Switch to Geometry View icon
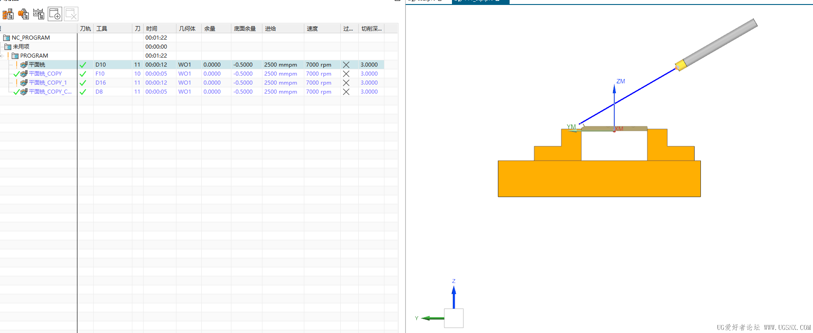This screenshot has height=333, width=813. [23, 14]
